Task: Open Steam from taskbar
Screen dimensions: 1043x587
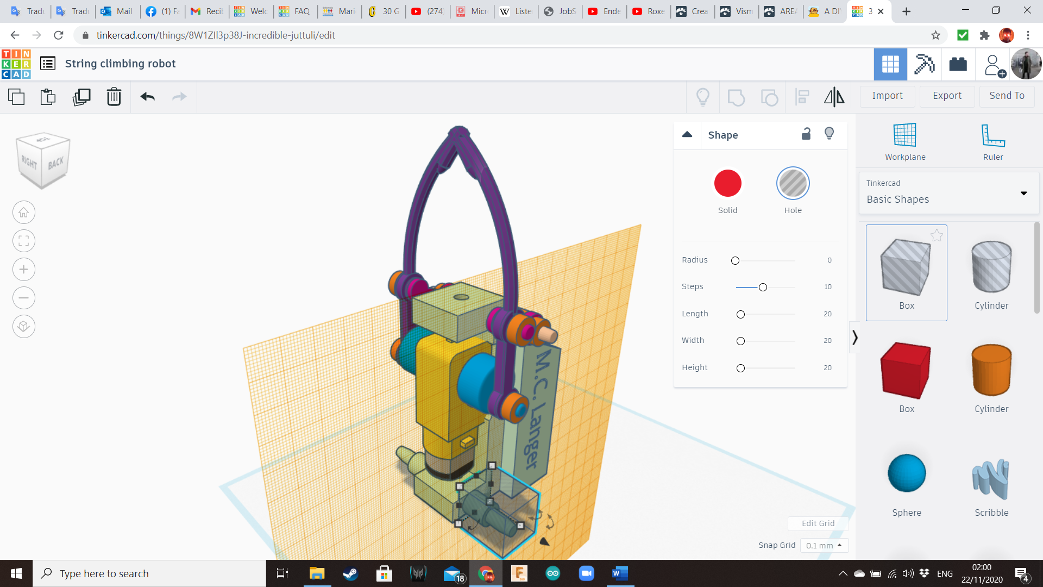Action: click(350, 573)
